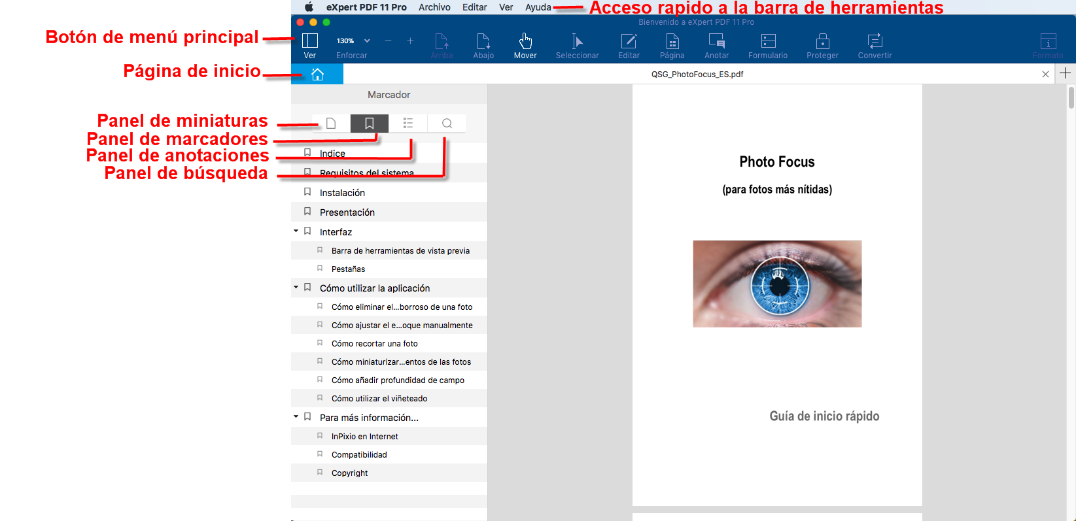Click the Presentación bookmark ribbon icon
This screenshot has height=521, width=1076.
click(307, 212)
